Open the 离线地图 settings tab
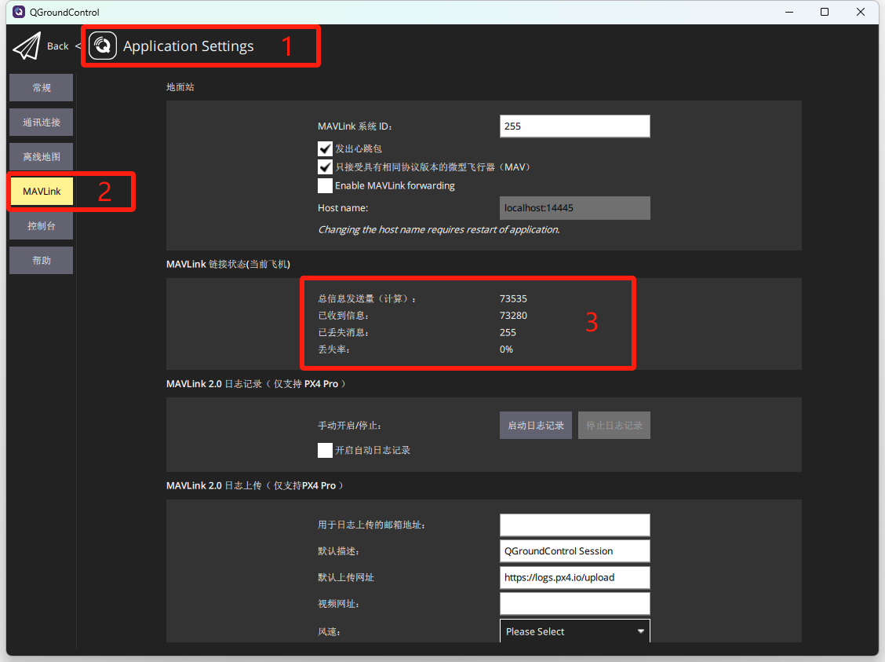 tap(42, 156)
